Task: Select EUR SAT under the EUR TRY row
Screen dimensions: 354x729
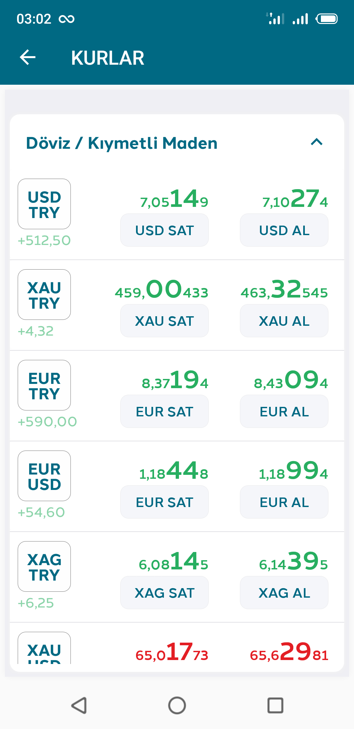Action: pyautogui.click(x=165, y=411)
